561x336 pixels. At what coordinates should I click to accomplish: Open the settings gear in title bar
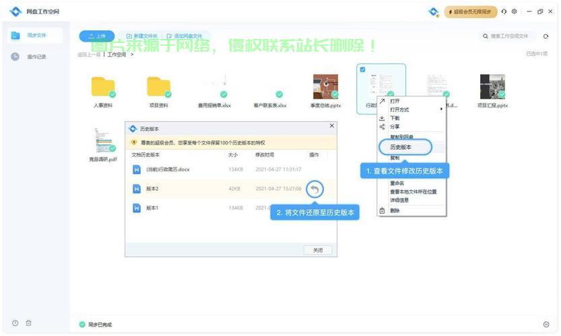click(514, 11)
